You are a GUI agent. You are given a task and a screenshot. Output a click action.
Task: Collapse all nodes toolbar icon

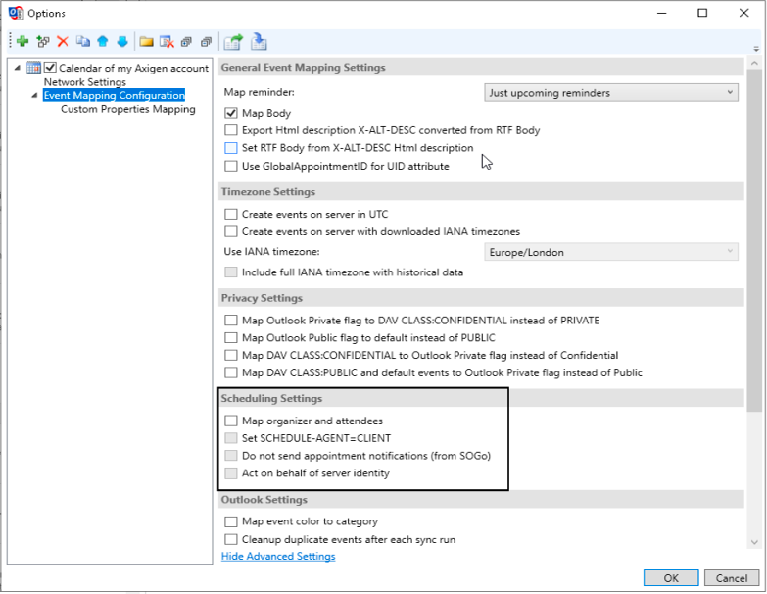[x=207, y=42]
